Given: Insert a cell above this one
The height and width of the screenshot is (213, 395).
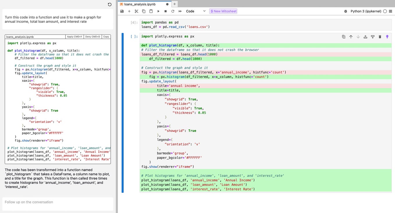Looking at the screenshot, I should (x=365, y=37).
